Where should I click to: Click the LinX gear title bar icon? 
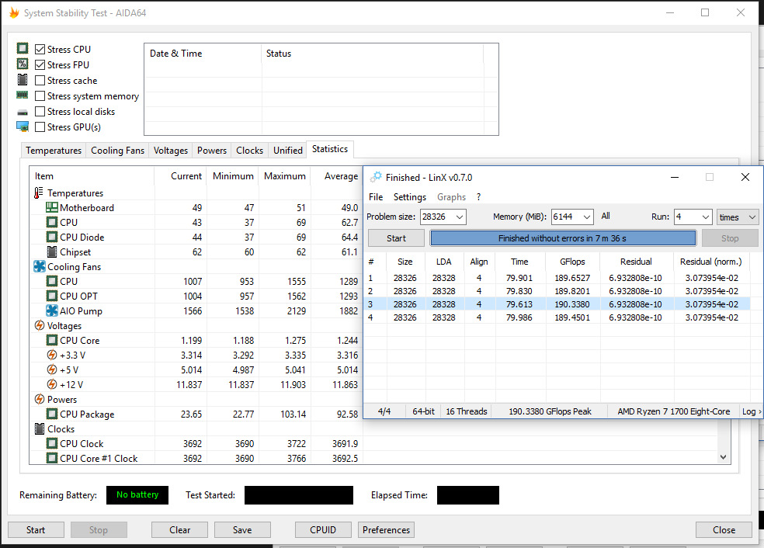376,177
